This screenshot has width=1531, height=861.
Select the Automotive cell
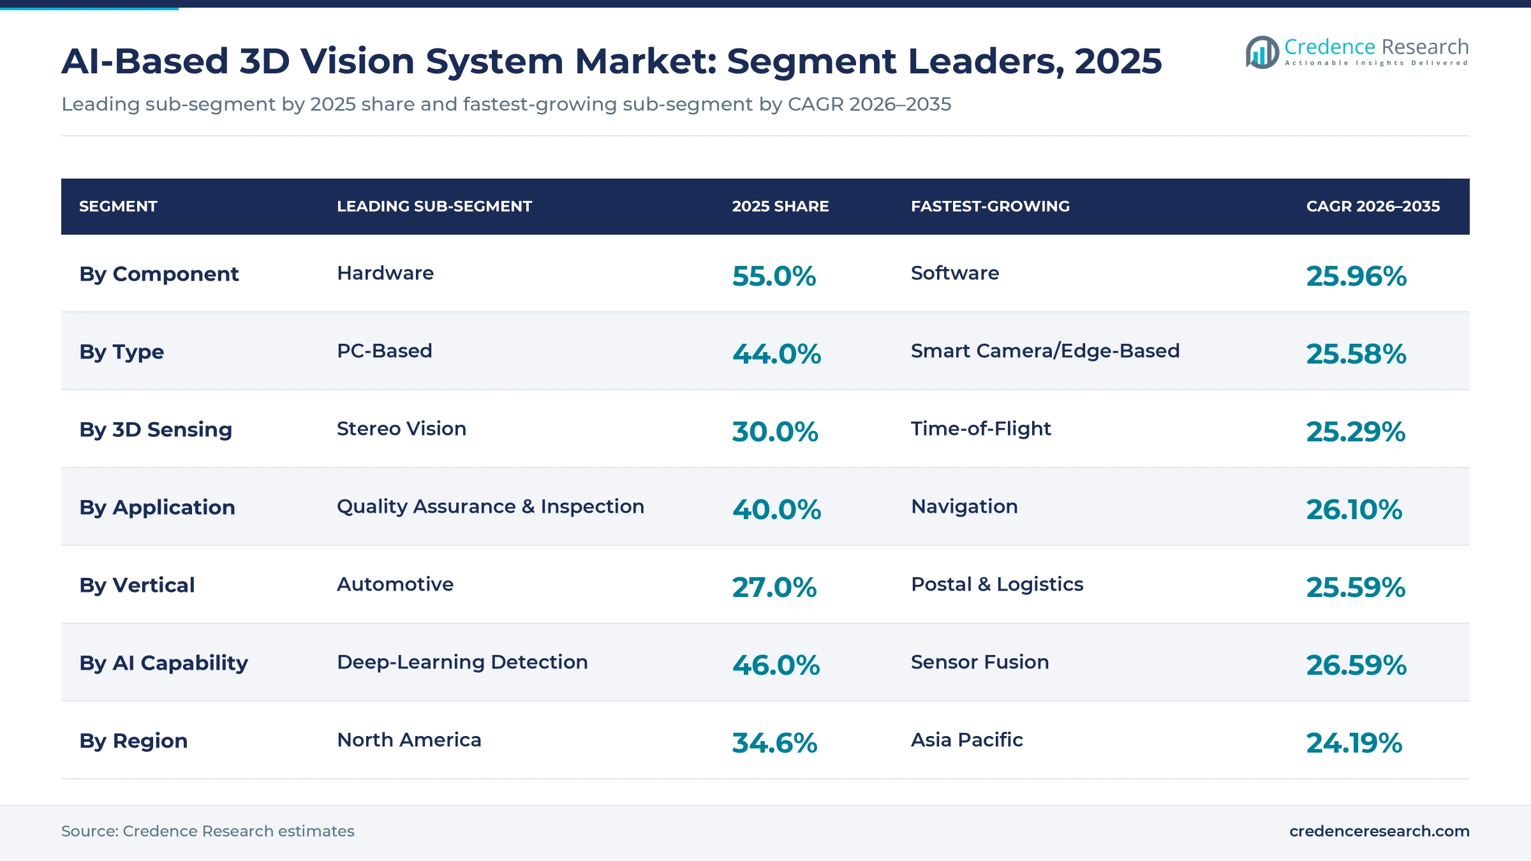click(x=395, y=584)
